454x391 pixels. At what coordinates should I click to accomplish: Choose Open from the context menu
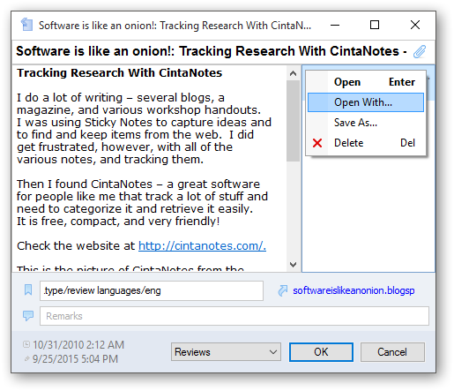coord(366,82)
